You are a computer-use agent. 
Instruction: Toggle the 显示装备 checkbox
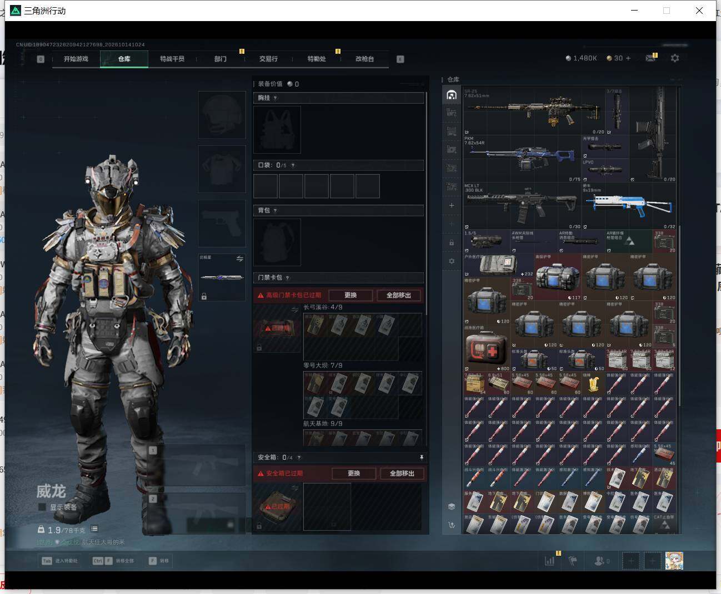pos(42,507)
